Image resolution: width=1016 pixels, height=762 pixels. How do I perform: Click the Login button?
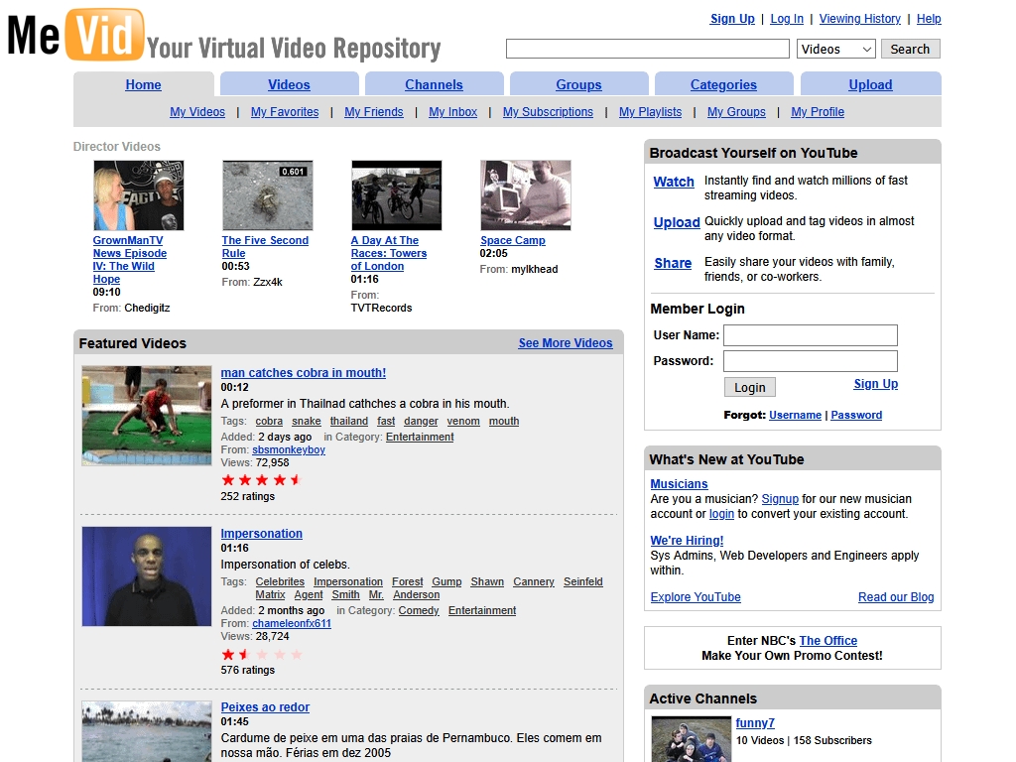coord(749,387)
